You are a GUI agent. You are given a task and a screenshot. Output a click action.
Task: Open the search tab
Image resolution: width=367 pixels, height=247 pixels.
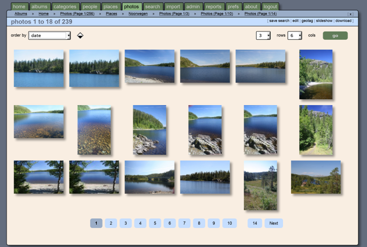point(153,6)
